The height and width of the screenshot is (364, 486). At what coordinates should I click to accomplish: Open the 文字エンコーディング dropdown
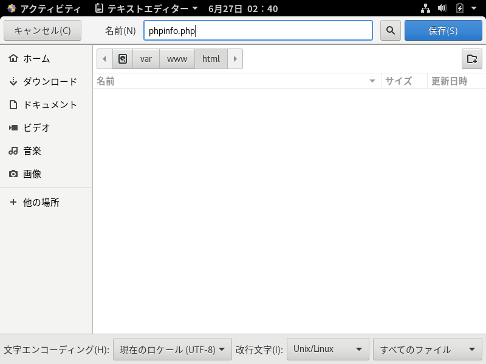pos(172,349)
